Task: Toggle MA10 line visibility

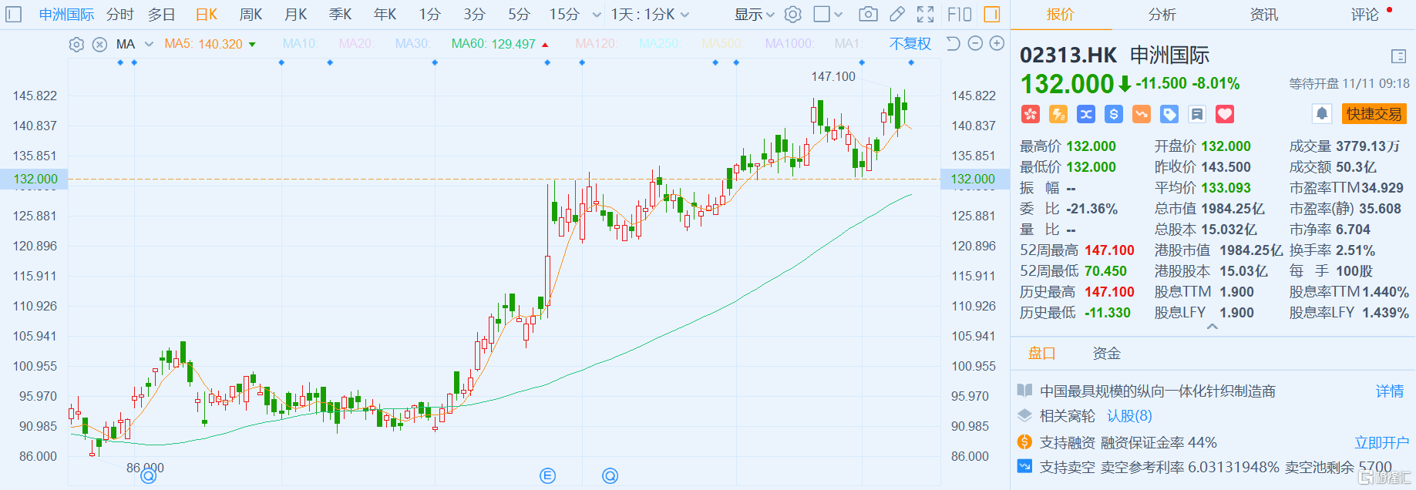Action: tap(301, 44)
